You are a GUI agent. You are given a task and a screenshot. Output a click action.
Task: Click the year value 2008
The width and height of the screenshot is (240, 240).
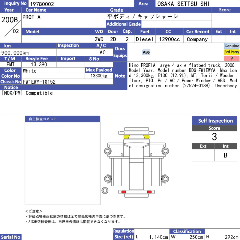pos(10,20)
